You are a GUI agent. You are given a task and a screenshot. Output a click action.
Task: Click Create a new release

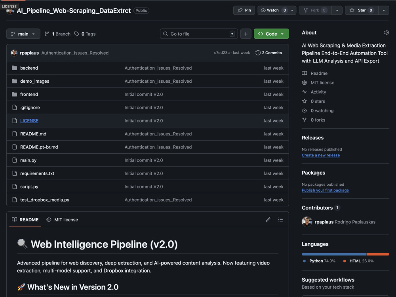(x=321, y=155)
